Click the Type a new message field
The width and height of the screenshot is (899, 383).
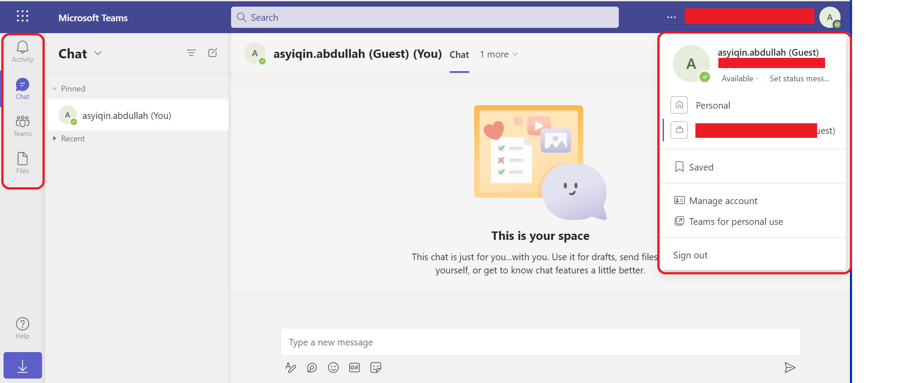540,342
